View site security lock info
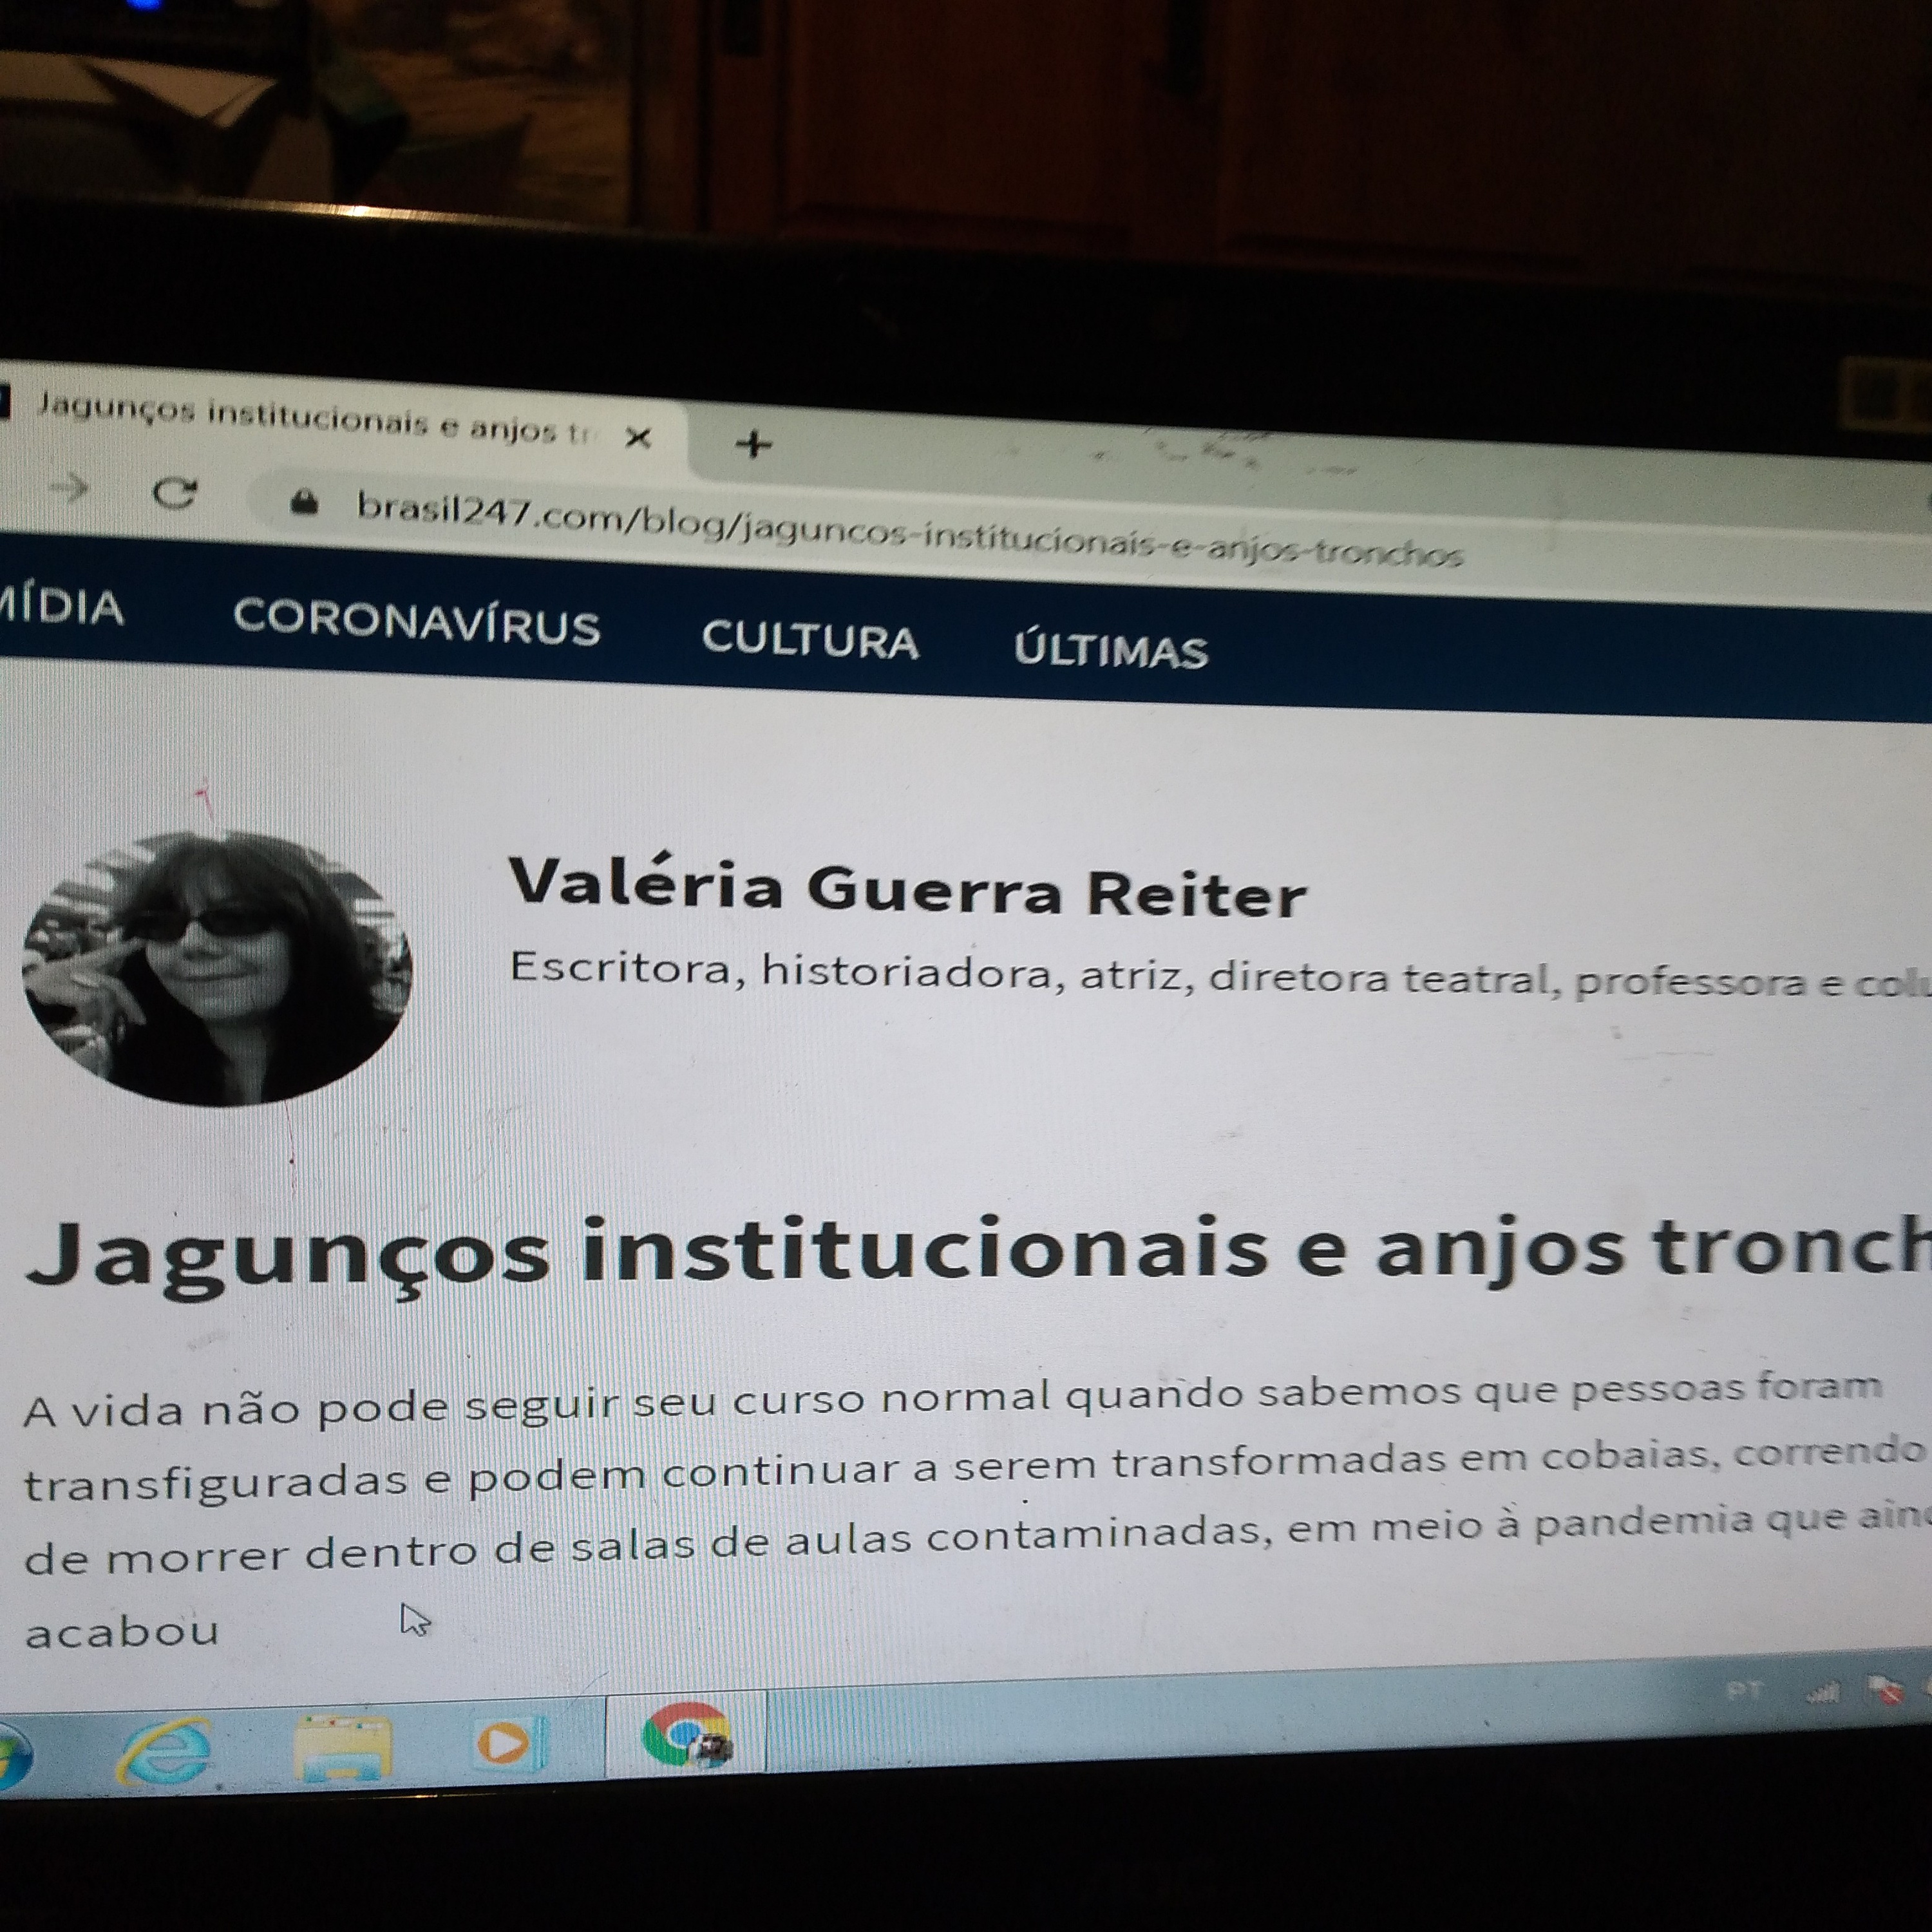Screen dimensions: 1932x1932 coord(304,502)
